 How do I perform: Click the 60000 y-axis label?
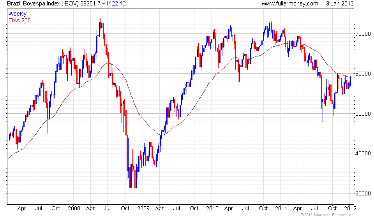[363, 74]
